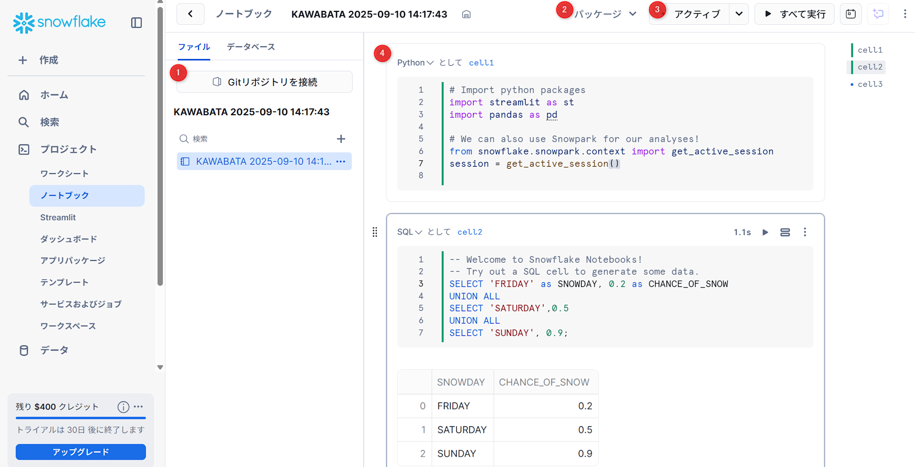Viewport: 915px width, 467px height.
Task: Open サービスおよびジョブ
Action: 81,304
